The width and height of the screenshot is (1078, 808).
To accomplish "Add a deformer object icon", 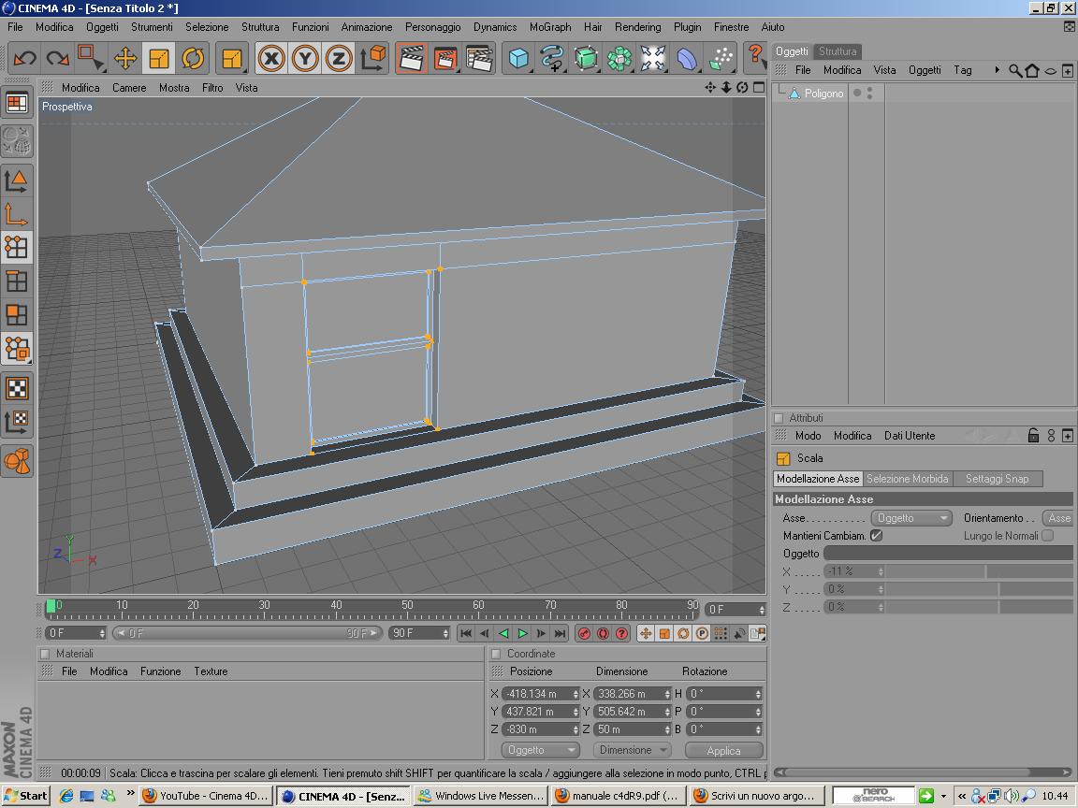I will (x=687, y=58).
